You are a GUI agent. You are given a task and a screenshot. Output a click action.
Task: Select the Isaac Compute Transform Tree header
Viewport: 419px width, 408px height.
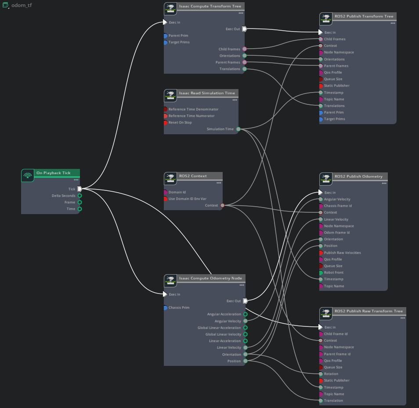tap(210, 6)
